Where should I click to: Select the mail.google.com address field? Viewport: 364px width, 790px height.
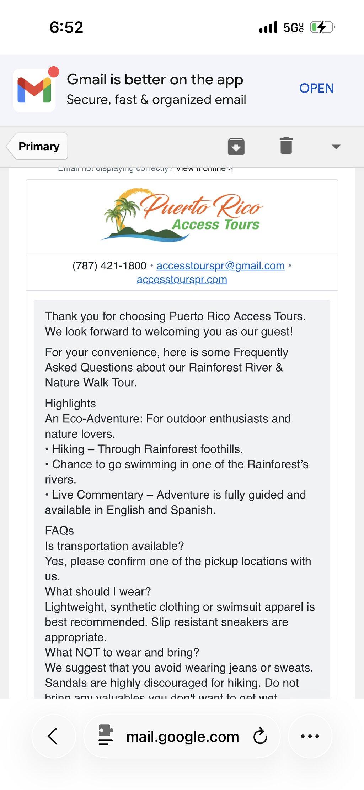(182, 736)
